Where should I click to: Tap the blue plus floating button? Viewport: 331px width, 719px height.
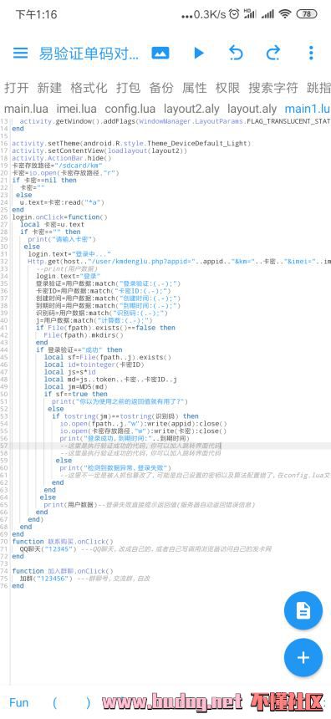(303, 658)
